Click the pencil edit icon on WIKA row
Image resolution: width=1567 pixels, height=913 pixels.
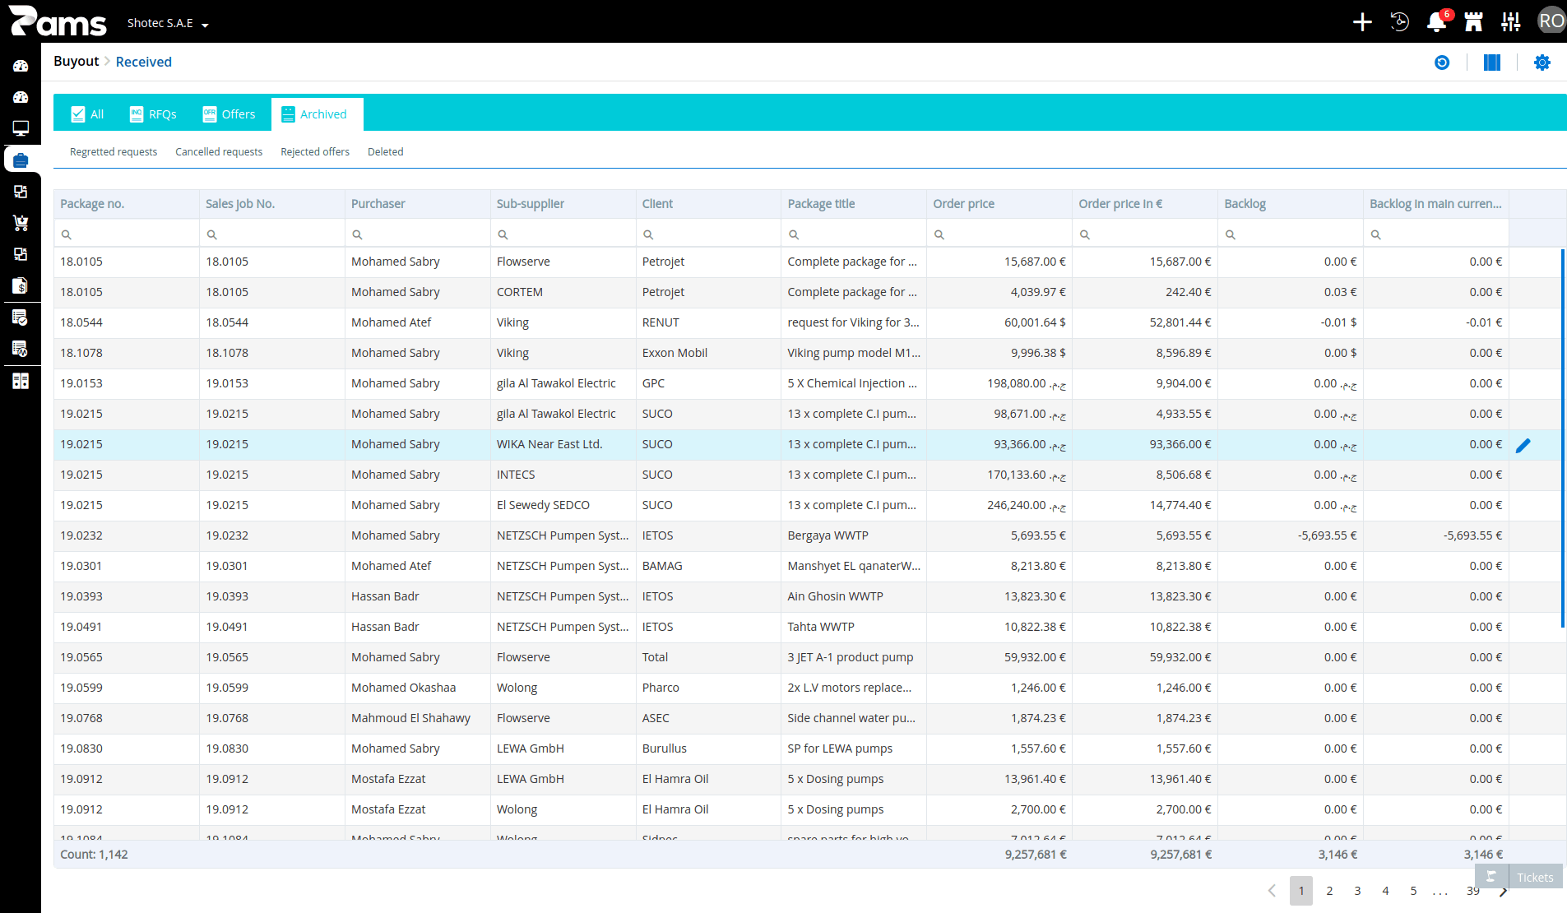click(1523, 445)
